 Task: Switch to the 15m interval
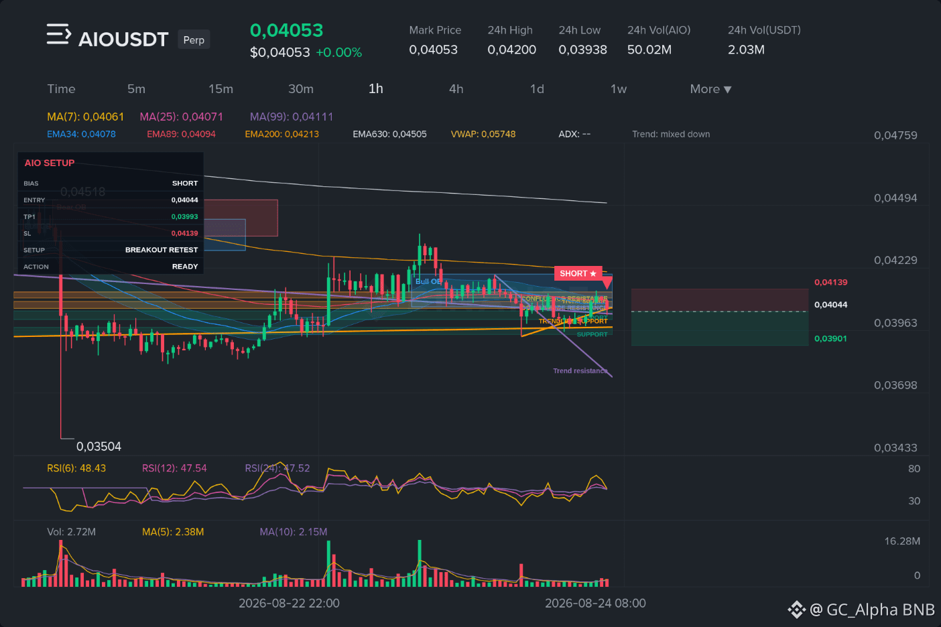pos(221,89)
